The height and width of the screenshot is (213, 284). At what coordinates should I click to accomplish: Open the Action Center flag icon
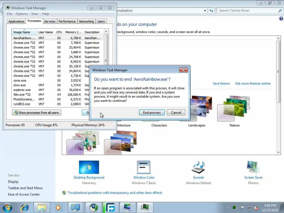[x=242, y=207]
